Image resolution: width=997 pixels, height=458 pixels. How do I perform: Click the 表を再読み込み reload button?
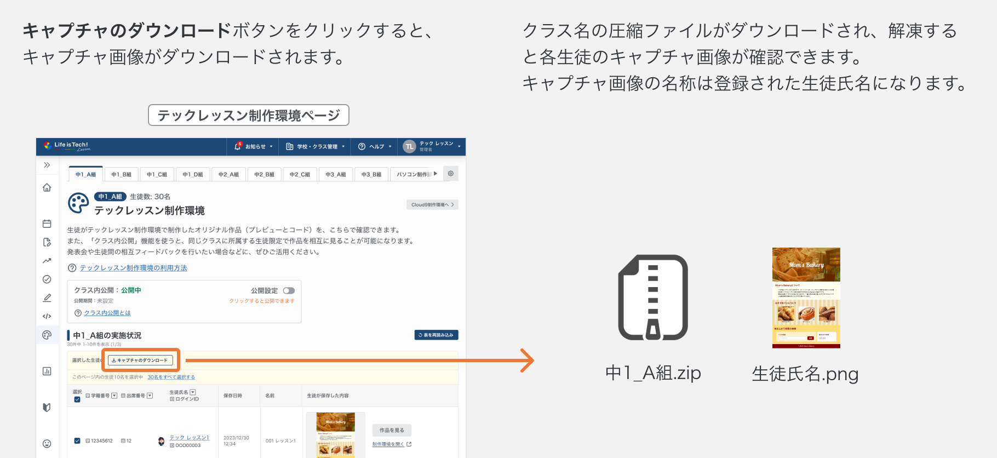tap(437, 335)
